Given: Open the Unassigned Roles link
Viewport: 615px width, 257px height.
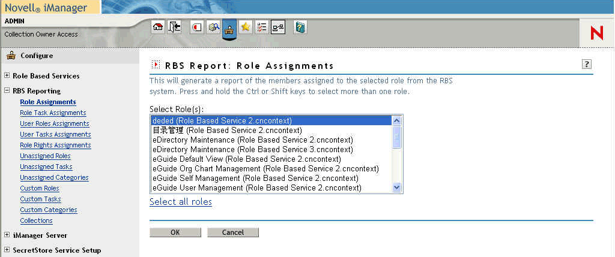Looking at the screenshot, I should coord(45,156).
